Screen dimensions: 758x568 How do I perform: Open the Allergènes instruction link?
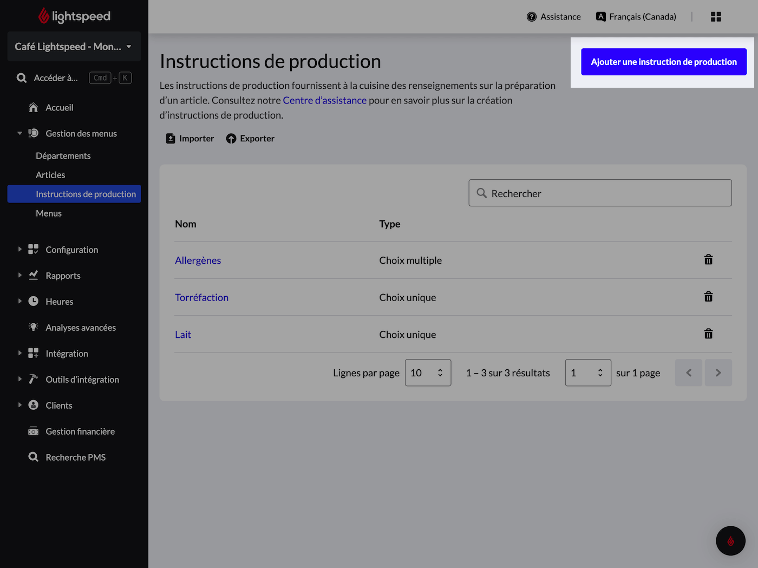pyautogui.click(x=198, y=260)
